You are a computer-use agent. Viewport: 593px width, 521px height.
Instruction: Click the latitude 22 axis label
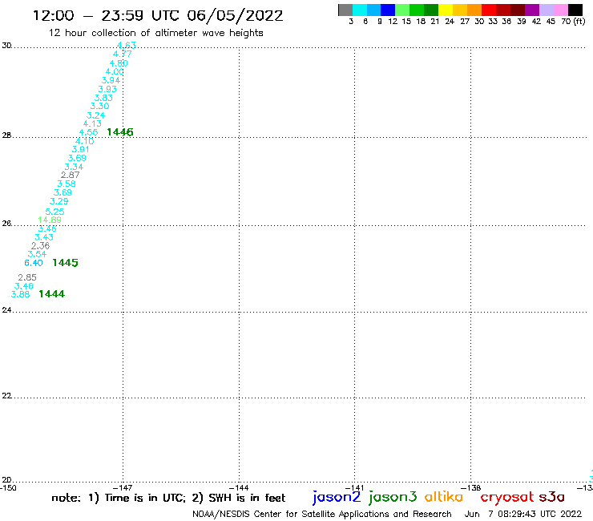coord(6,395)
